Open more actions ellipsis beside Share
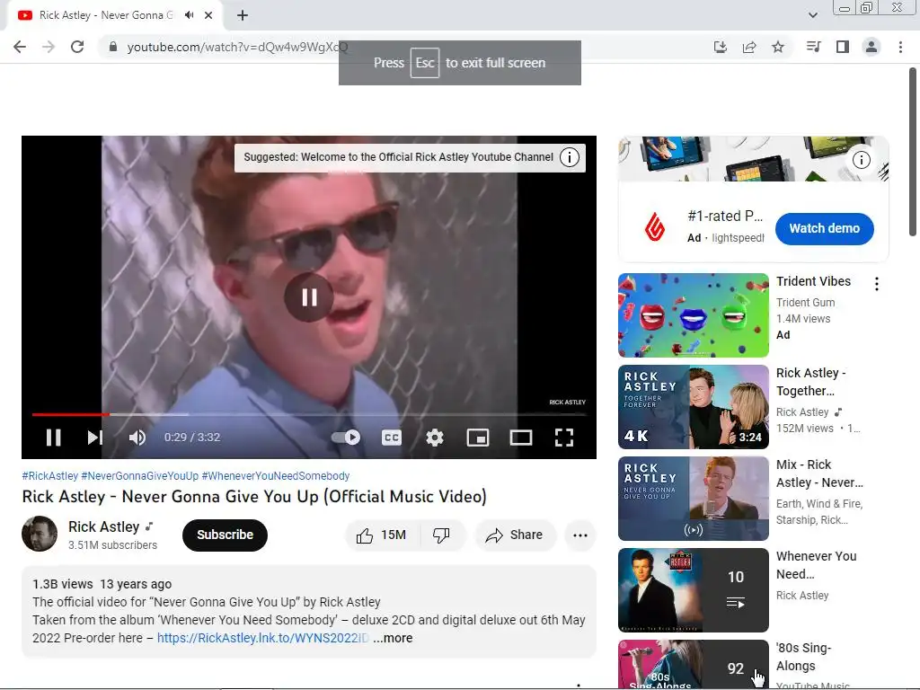The image size is (920, 690). pyautogui.click(x=580, y=535)
